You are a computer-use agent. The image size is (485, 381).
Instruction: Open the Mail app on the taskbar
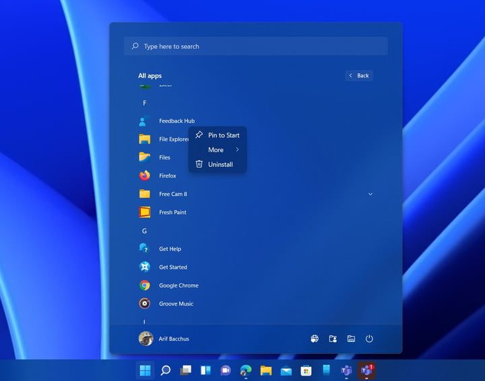pyautogui.click(x=286, y=370)
